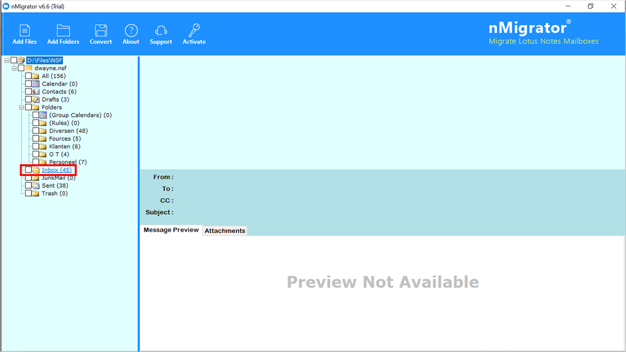Image resolution: width=626 pixels, height=352 pixels.
Task: Enable the Drafts (3) checkbox
Action: [x=28, y=99]
